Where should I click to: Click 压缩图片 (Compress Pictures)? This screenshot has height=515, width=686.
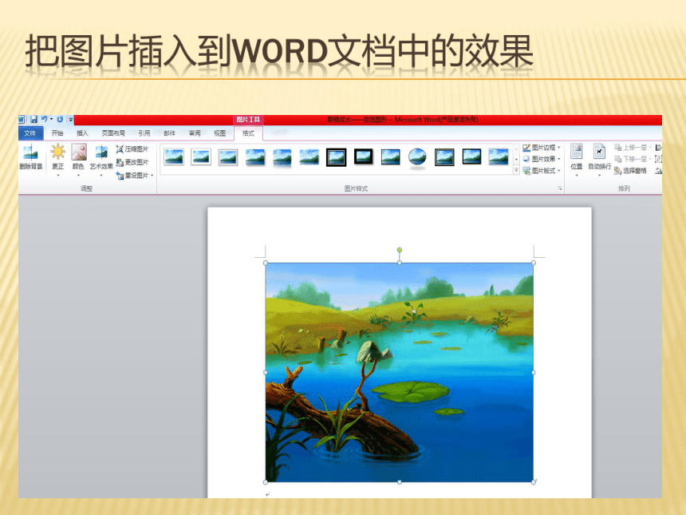(132, 149)
